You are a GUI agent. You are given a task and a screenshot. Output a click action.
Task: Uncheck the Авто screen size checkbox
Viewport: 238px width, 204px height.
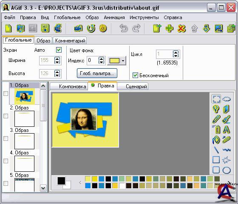[59, 50]
